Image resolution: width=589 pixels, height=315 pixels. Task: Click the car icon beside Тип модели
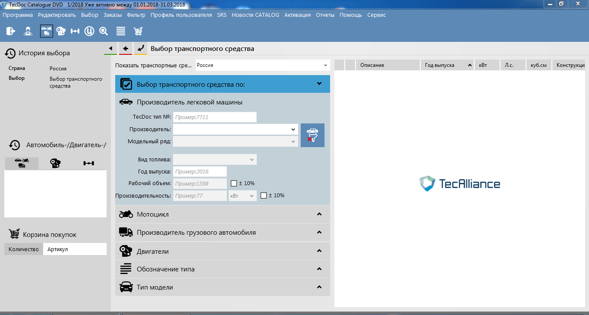coord(126,287)
